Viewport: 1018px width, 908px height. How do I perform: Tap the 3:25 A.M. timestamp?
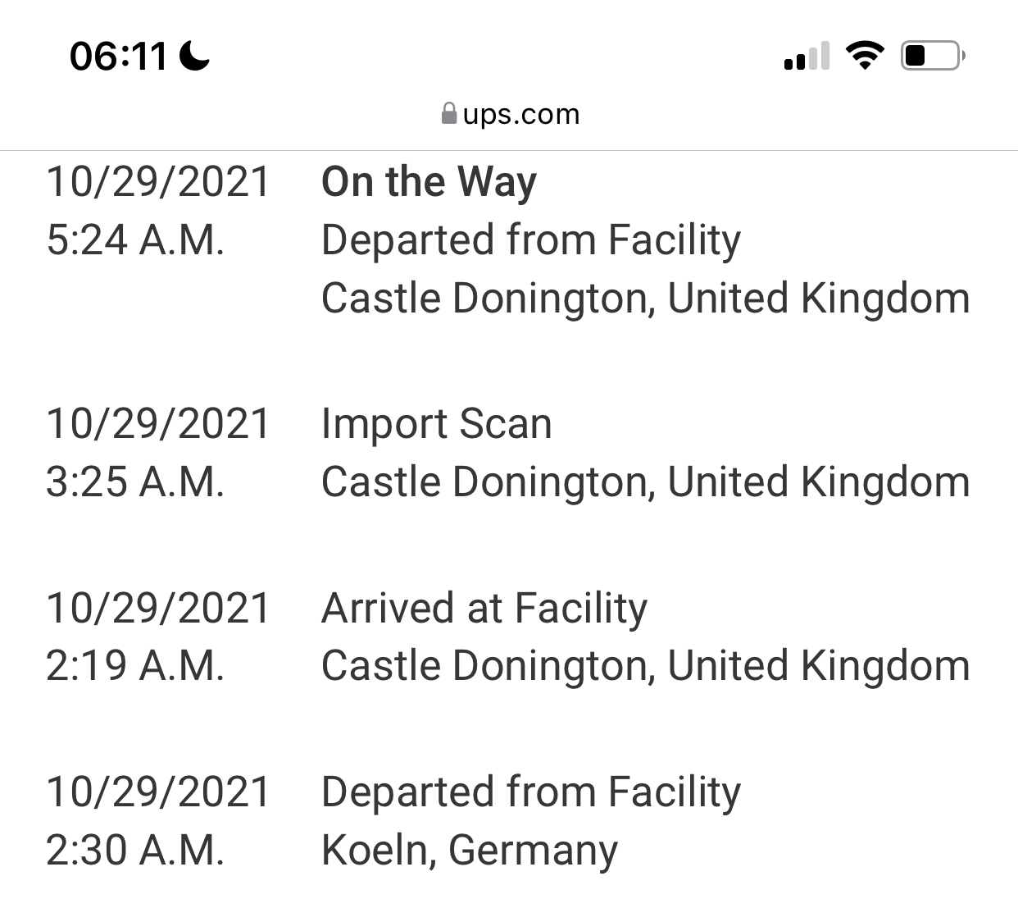[135, 482]
